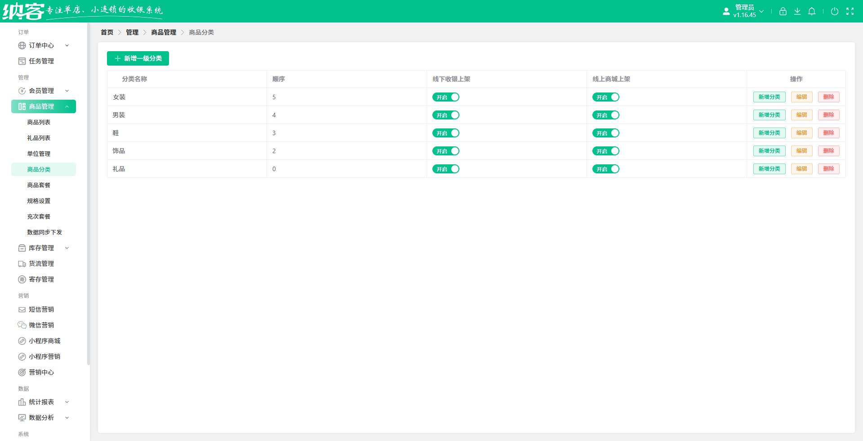Viewport: 863px width, 441px height.
Task: Open the notification bell
Action: click(812, 11)
